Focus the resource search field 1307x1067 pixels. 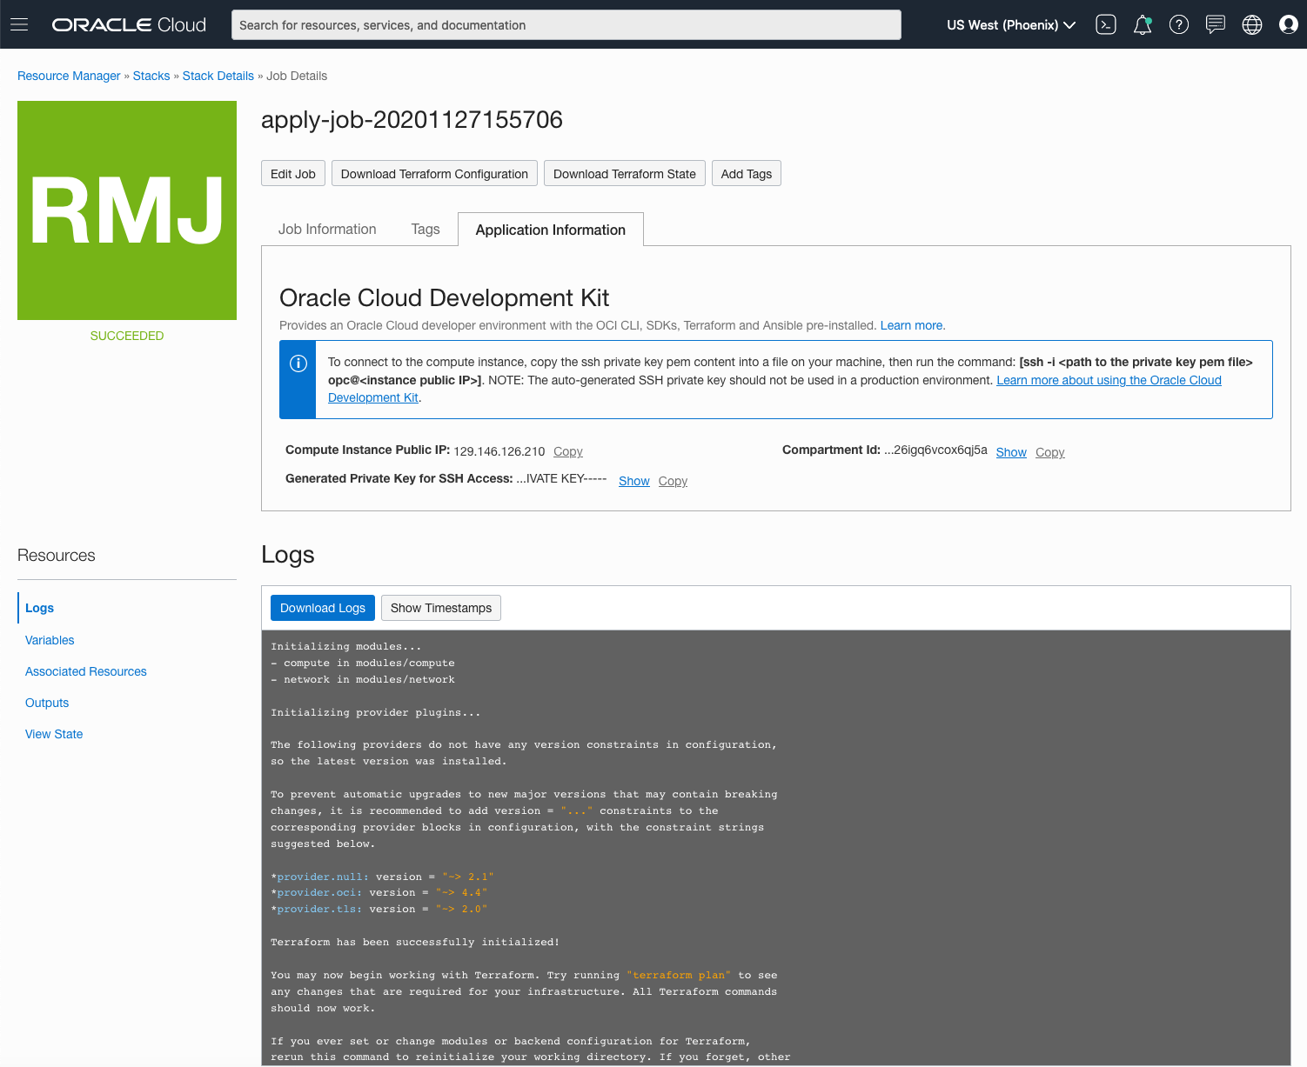[566, 25]
